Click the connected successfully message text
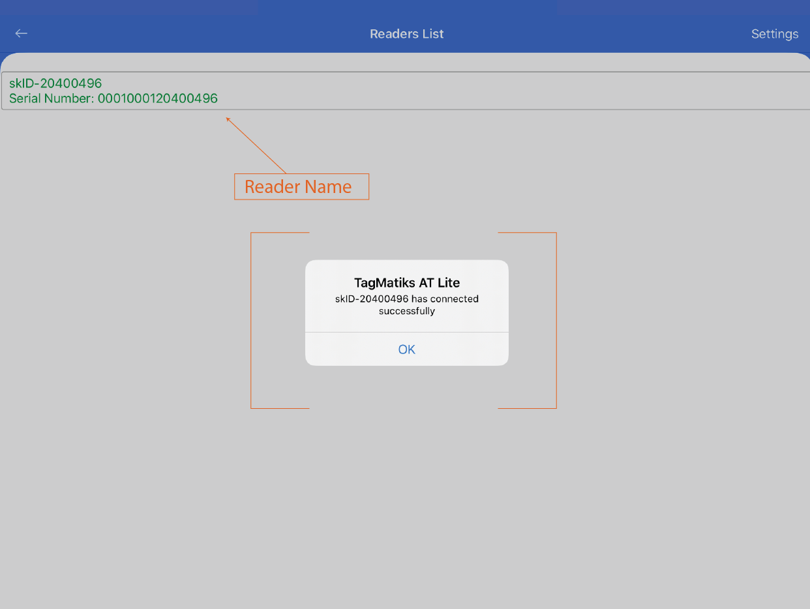The height and width of the screenshot is (609, 810). pos(406,305)
